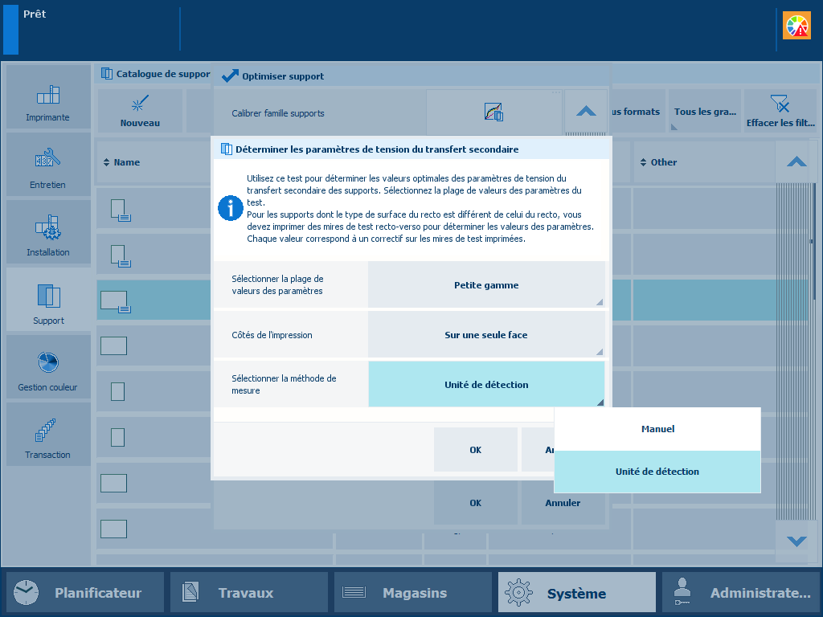Choose Manuel from the dropdown list
The height and width of the screenshot is (617, 823).
click(657, 429)
